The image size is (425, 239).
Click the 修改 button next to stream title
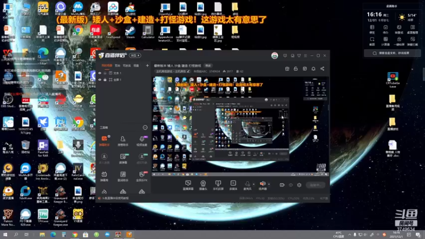(x=208, y=65)
